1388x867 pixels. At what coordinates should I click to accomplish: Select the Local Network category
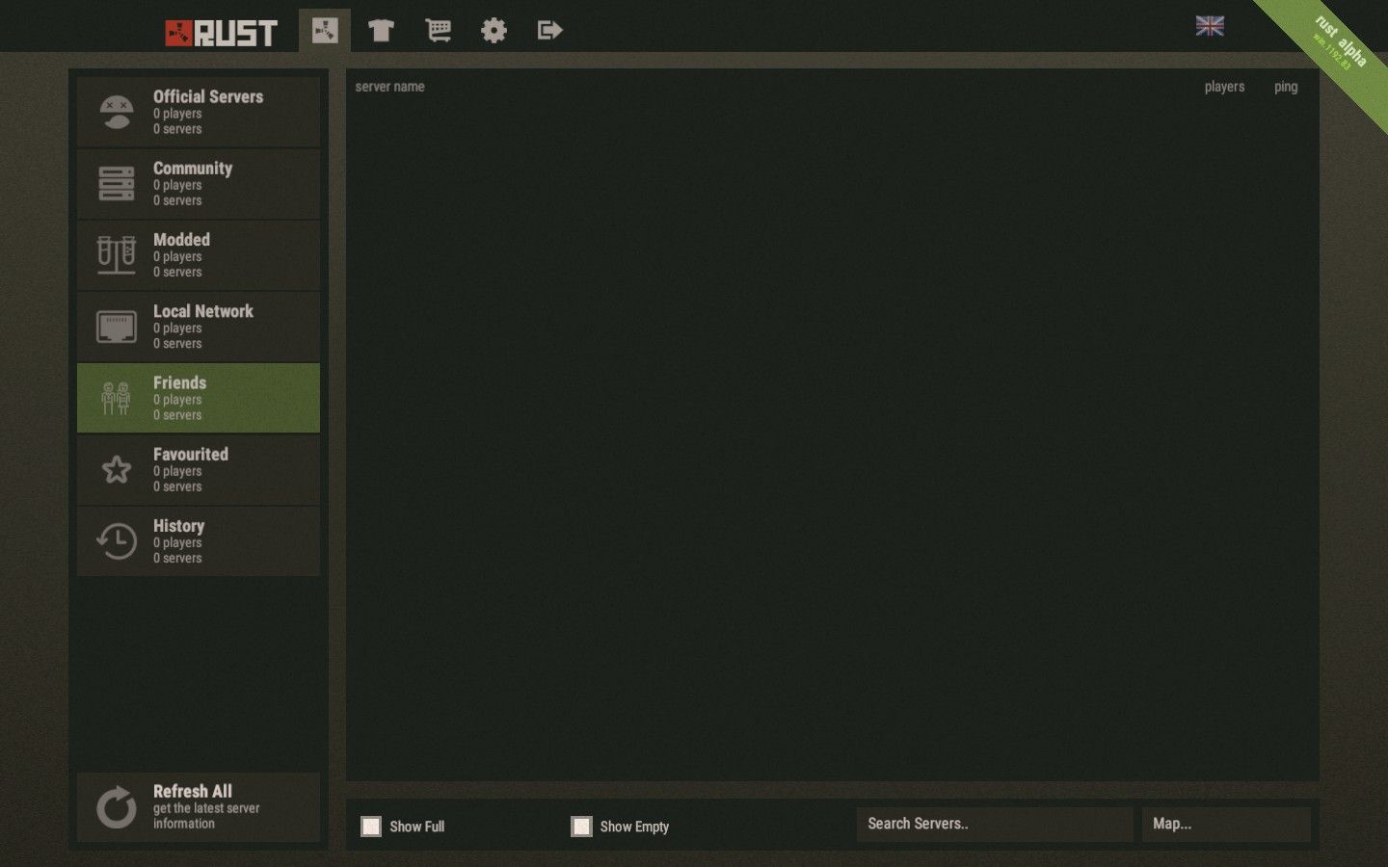coord(199,327)
